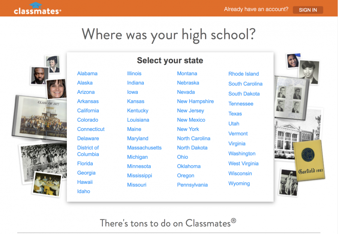This screenshot has width=338, height=234.
Task: Click the Delaware link
Action: click(x=88, y=138)
